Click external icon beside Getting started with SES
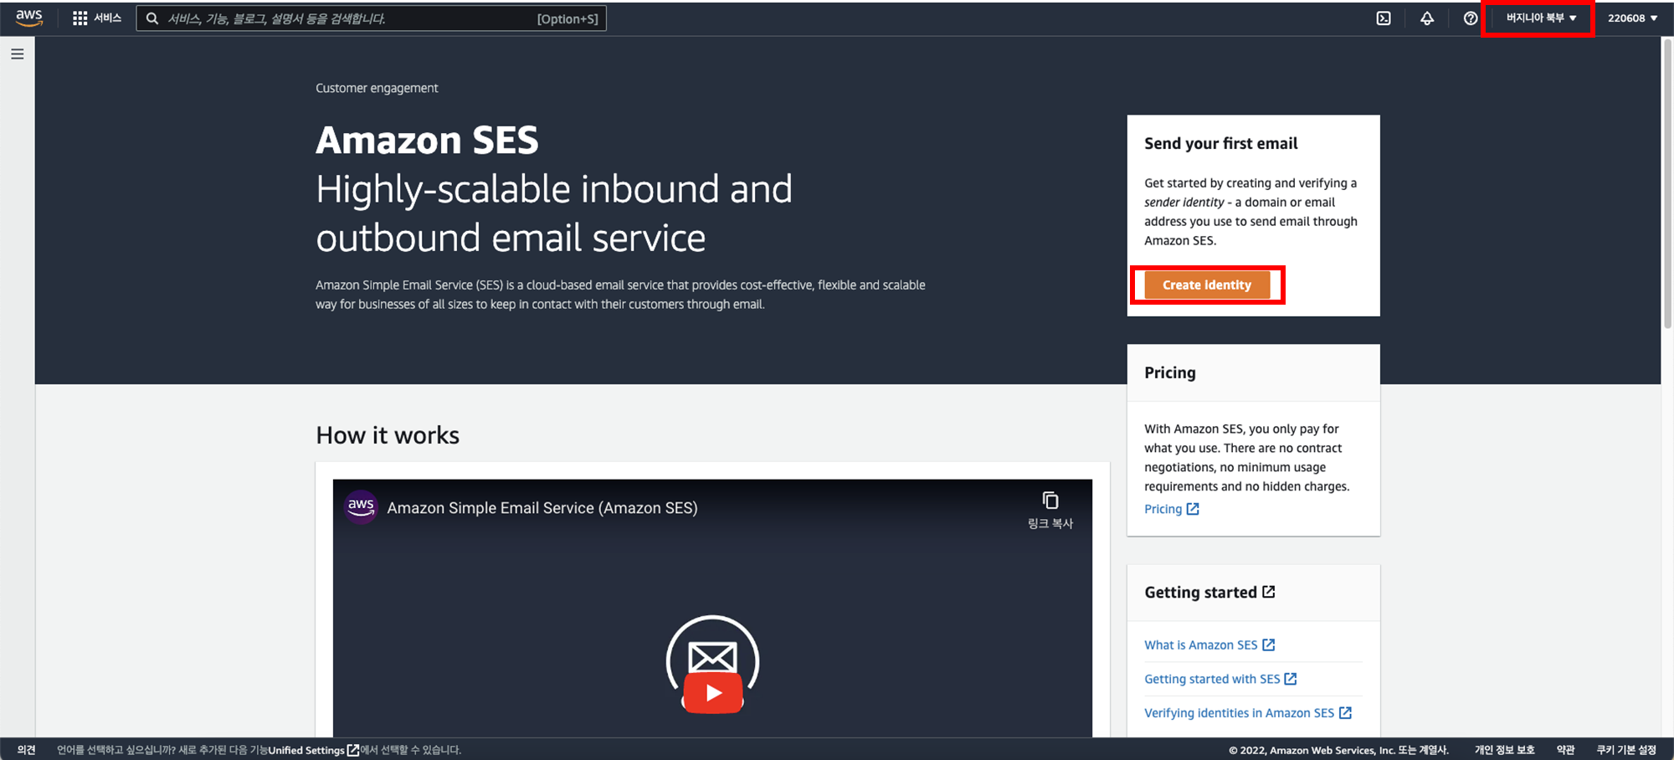The height and width of the screenshot is (760, 1674). click(1291, 679)
